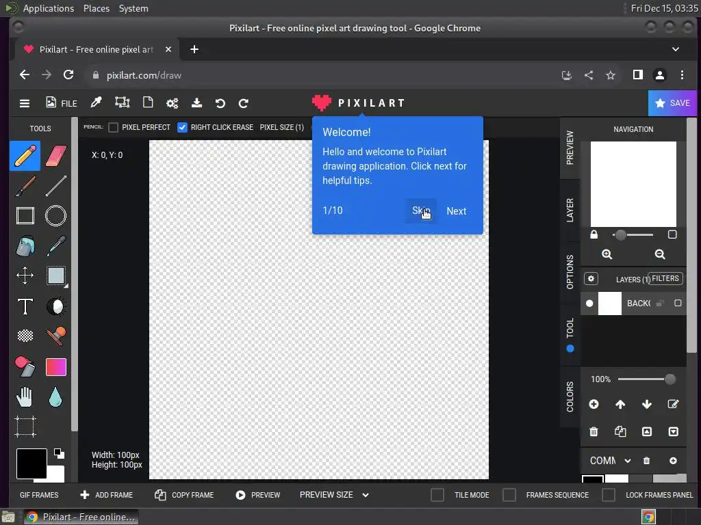Select the Selection tool
The image size is (701, 525).
56,275
